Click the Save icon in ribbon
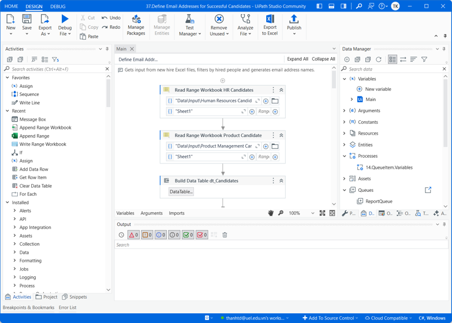452x323 pixels. [27, 19]
